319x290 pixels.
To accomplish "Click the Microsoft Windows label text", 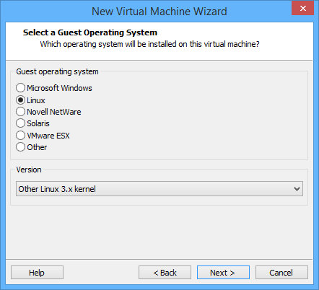I will pyautogui.click(x=59, y=88).
